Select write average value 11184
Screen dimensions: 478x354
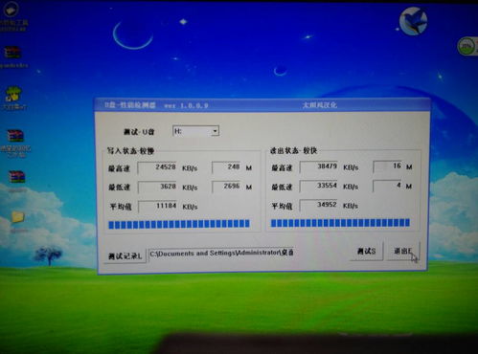157,207
